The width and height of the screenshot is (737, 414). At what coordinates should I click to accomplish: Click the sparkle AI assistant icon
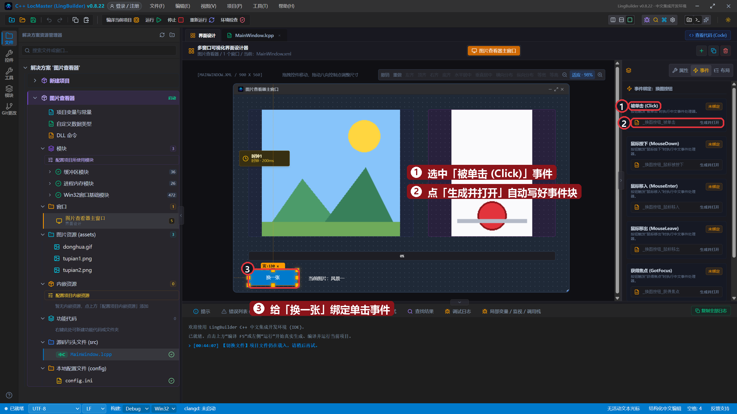[x=706, y=20]
